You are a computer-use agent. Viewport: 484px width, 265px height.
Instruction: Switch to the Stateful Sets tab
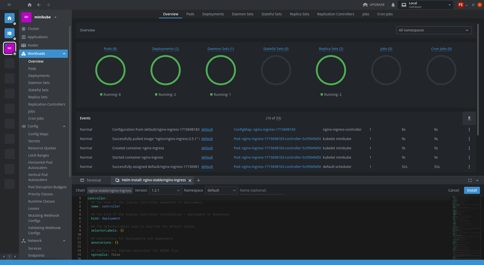271,14
